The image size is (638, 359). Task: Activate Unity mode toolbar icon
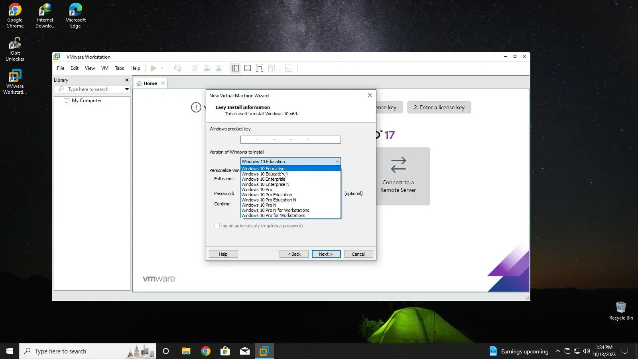(272, 68)
